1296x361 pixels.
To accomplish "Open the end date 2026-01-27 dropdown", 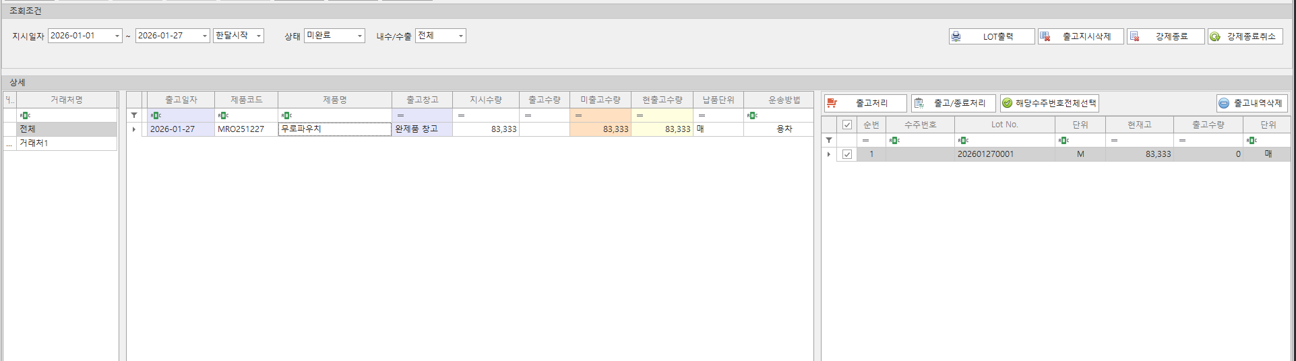I will (x=205, y=36).
